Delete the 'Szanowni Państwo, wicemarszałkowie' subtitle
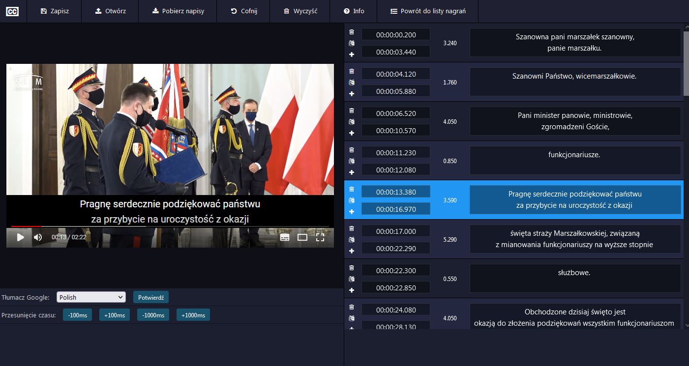The image size is (689, 366). pyautogui.click(x=352, y=71)
